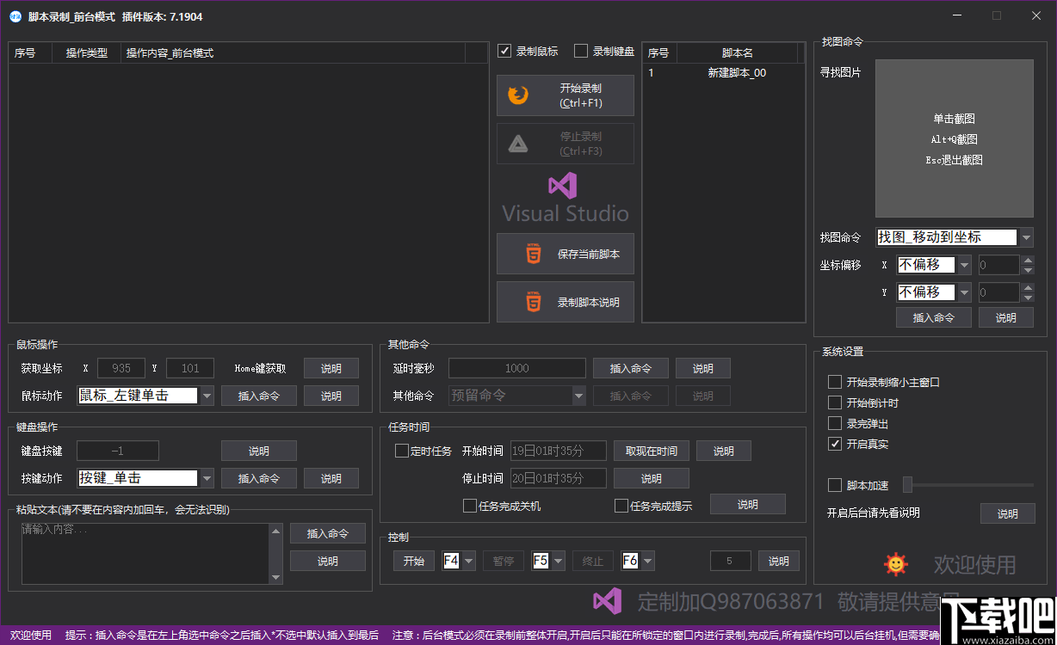
Task: Click 取现在时间 button
Action: pyautogui.click(x=652, y=451)
